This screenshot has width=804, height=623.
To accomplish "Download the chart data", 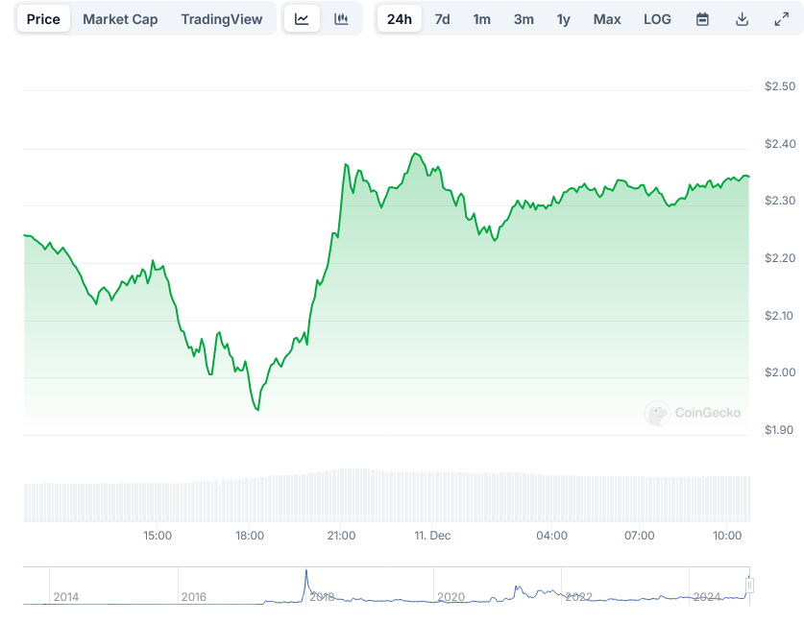I will tap(742, 19).
